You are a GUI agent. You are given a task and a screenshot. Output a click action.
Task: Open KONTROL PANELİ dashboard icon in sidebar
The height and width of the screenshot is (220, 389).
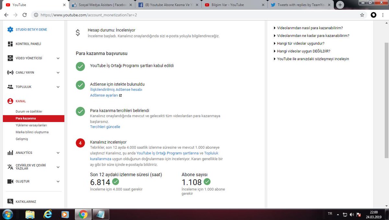(x=10, y=44)
